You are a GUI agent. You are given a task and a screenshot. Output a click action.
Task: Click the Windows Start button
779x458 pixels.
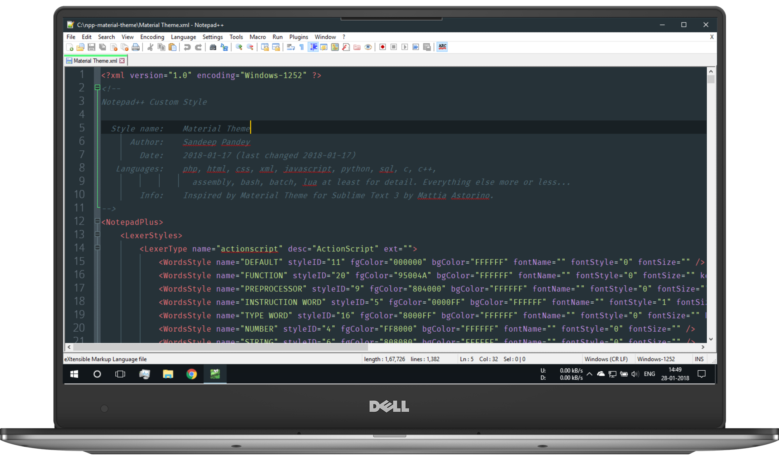[74, 374]
